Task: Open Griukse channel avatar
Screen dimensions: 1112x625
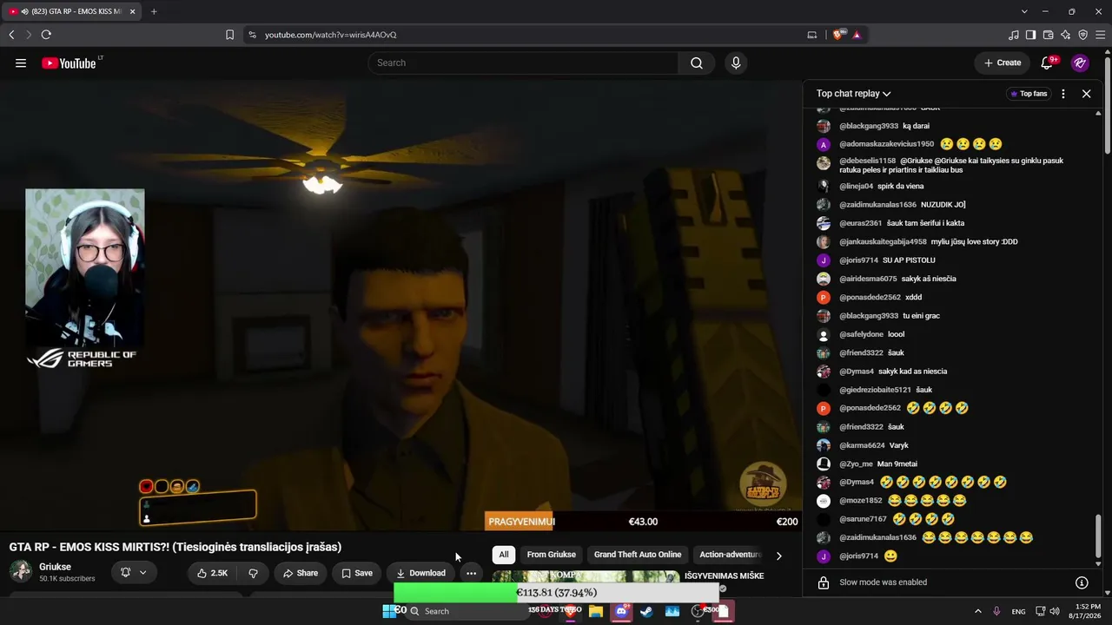Action: (x=20, y=571)
